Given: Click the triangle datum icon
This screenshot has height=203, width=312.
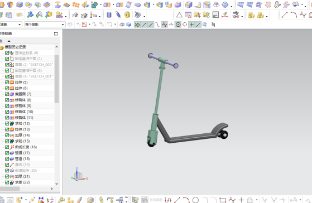Looking at the screenshot, I should (179, 15).
